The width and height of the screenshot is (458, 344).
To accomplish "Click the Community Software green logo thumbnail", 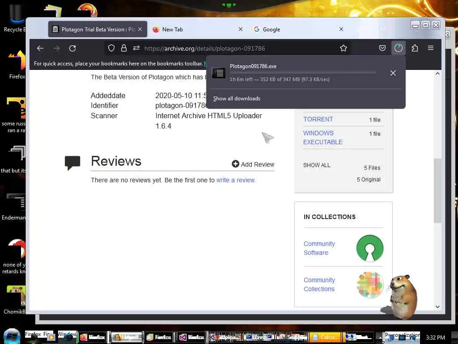I will pos(370,248).
